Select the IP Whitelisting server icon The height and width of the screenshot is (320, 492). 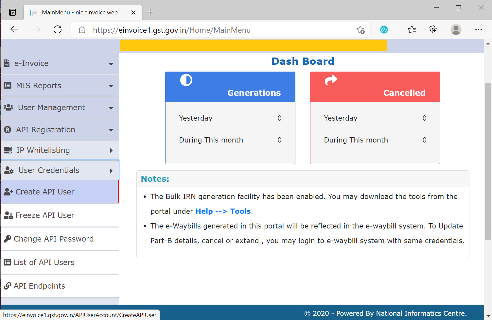tap(7, 150)
